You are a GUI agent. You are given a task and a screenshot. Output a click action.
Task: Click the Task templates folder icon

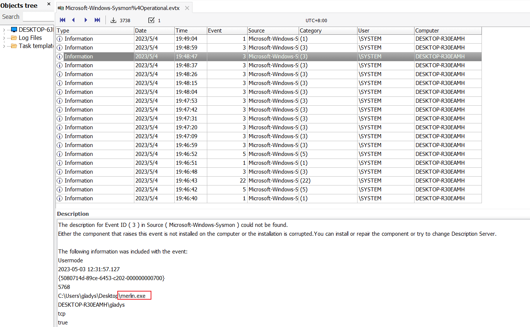[14, 46]
